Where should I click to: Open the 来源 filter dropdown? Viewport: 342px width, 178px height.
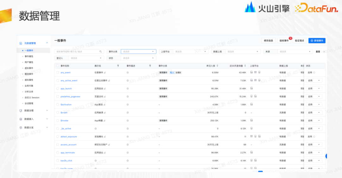295,52
